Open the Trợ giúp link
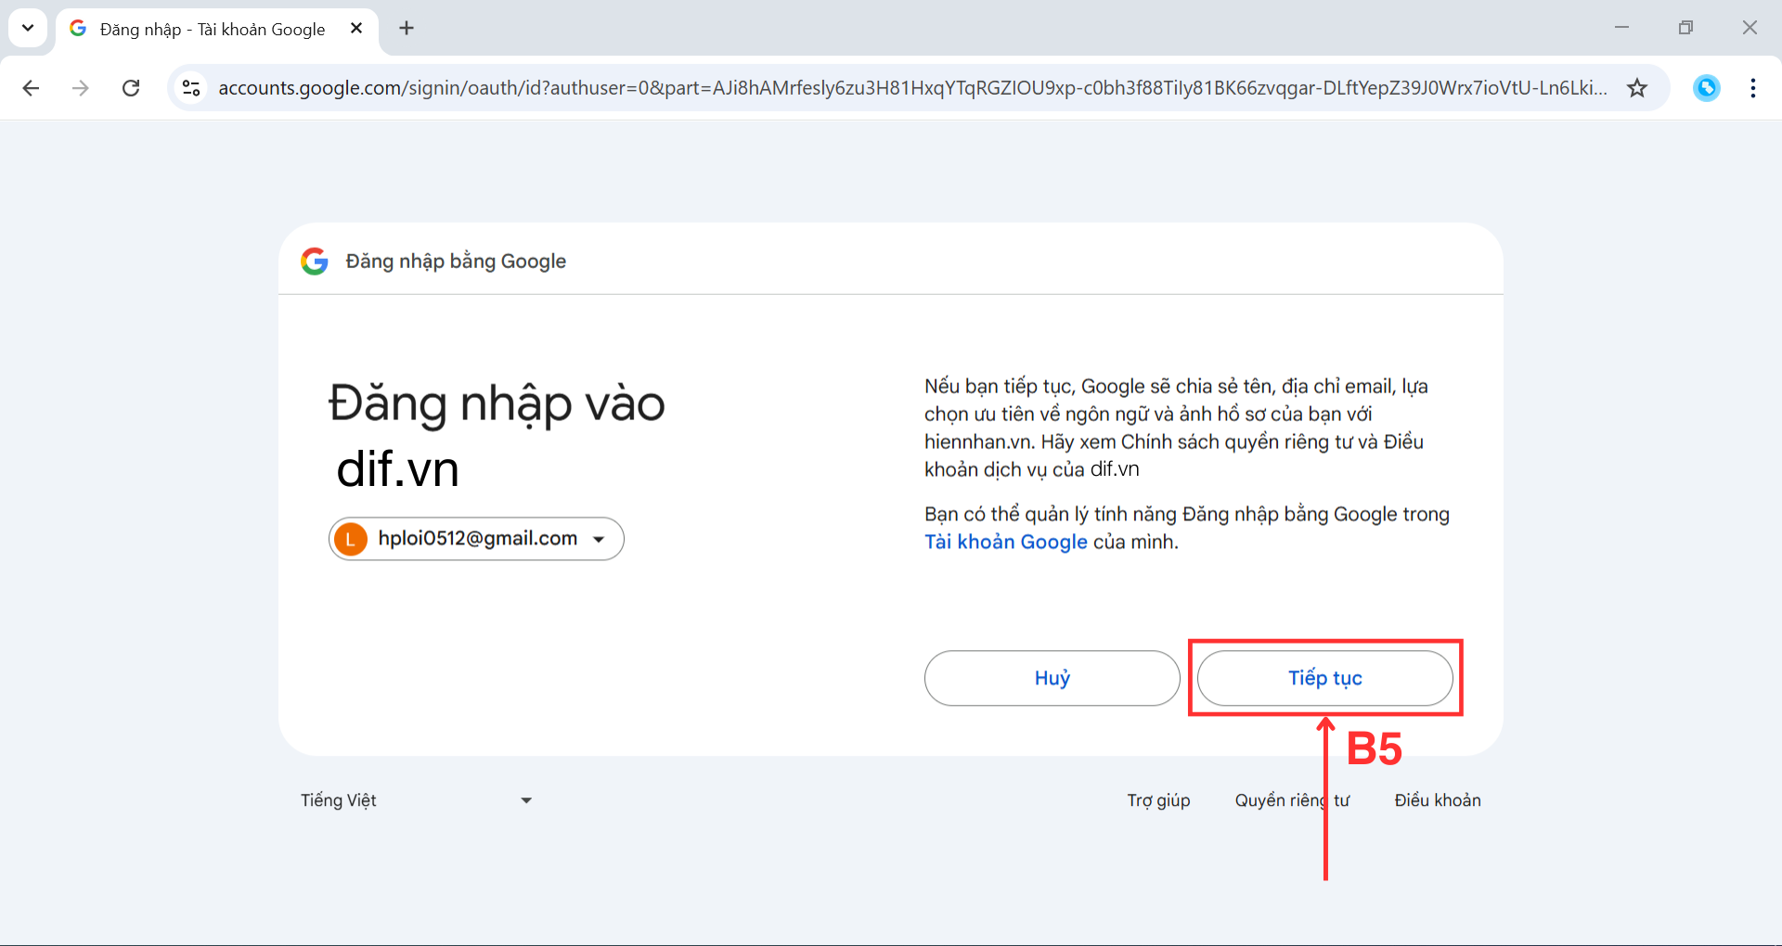The width and height of the screenshot is (1782, 946). (1158, 800)
